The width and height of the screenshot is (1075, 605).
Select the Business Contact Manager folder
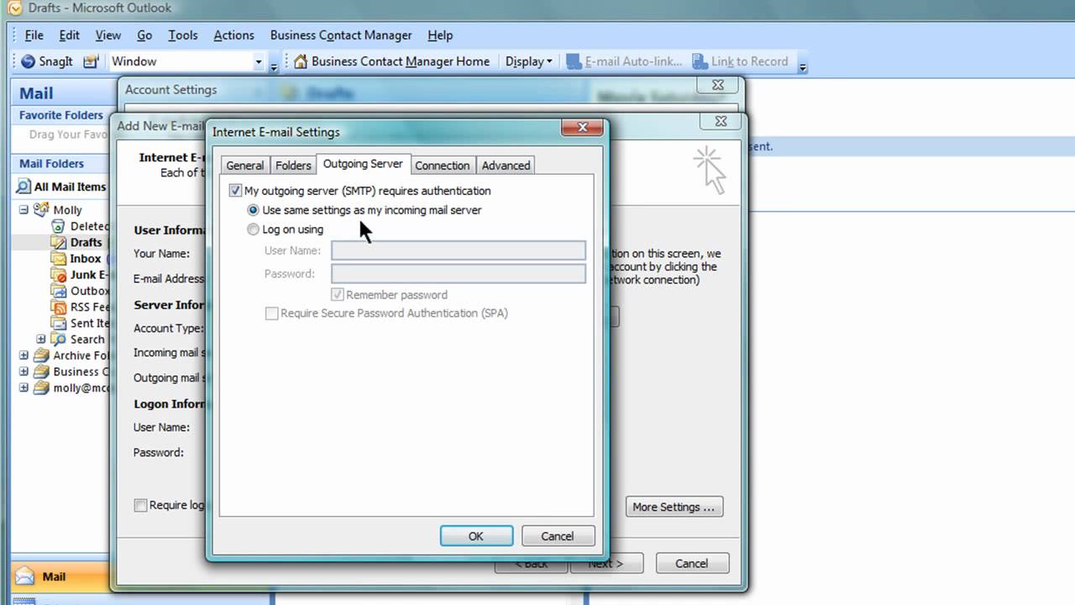coord(71,371)
